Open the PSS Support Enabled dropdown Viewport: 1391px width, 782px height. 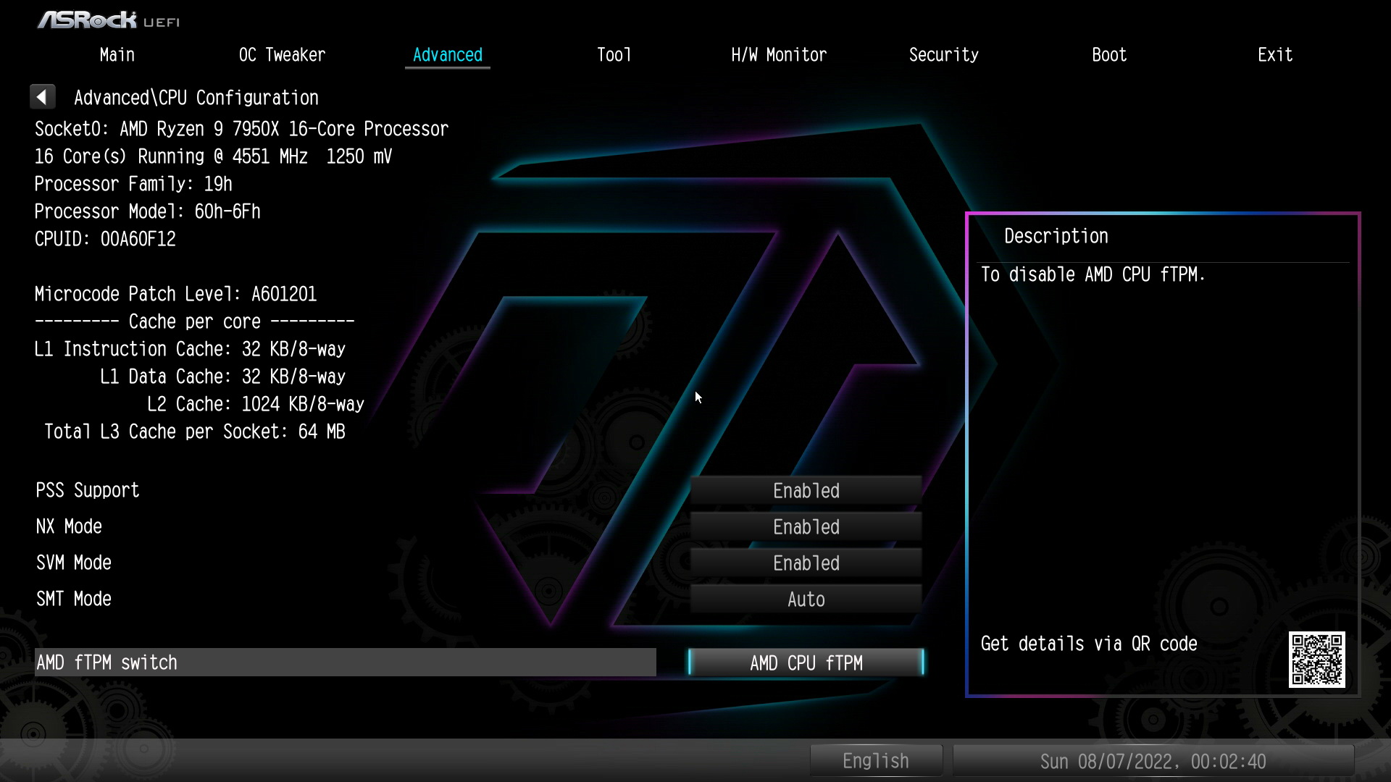pyautogui.click(x=806, y=491)
